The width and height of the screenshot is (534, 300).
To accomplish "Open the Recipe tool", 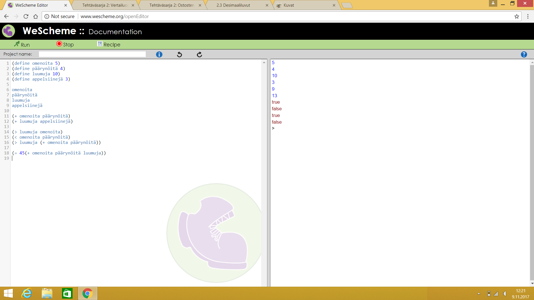I will pyautogui.click(x=109, y=44).
